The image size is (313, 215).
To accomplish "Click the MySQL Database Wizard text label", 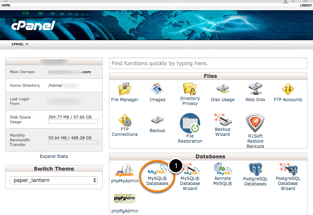I will point(190,184).
